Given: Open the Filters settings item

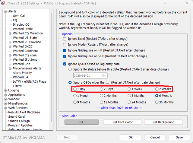Looking at the screenshot, I should (17, 86).
